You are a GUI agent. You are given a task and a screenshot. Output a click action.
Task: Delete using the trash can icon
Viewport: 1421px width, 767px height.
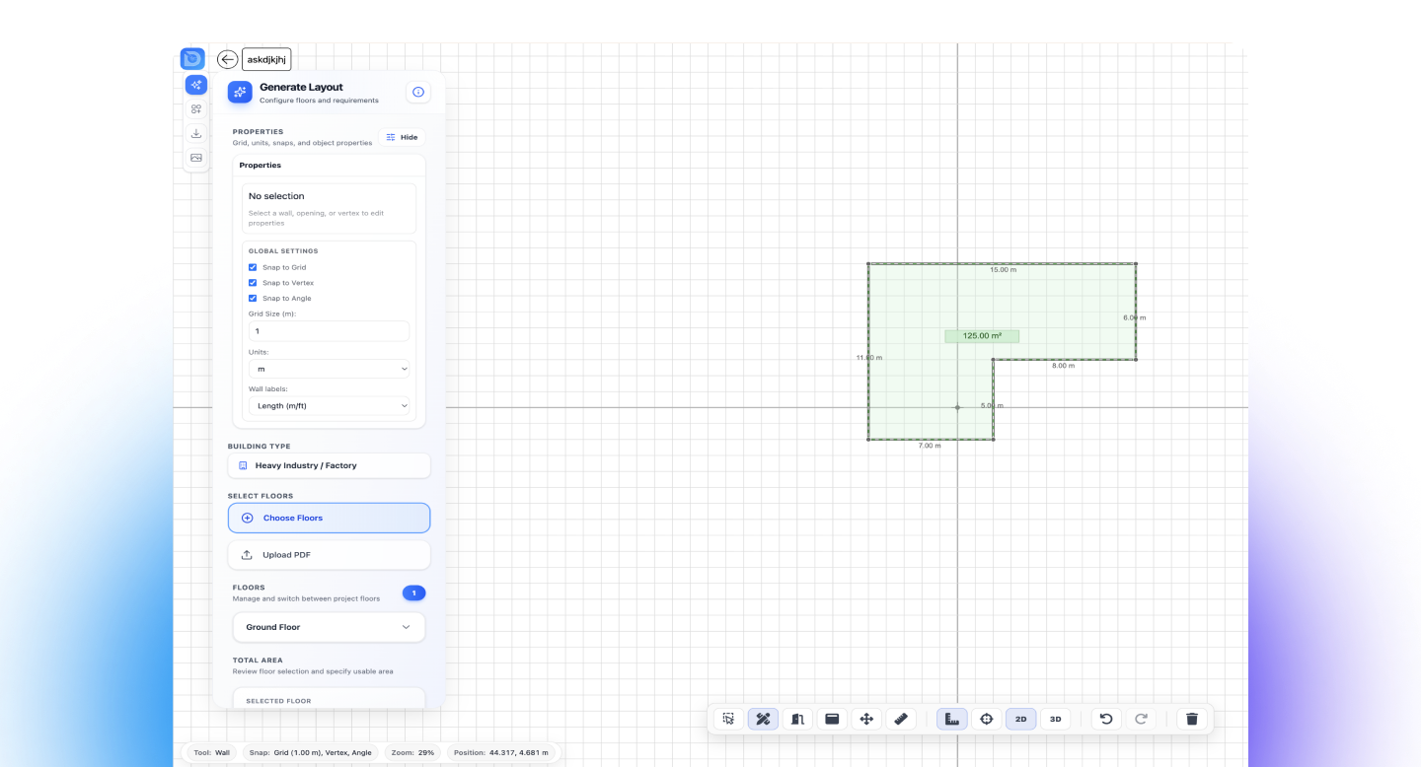point(1192,719)
